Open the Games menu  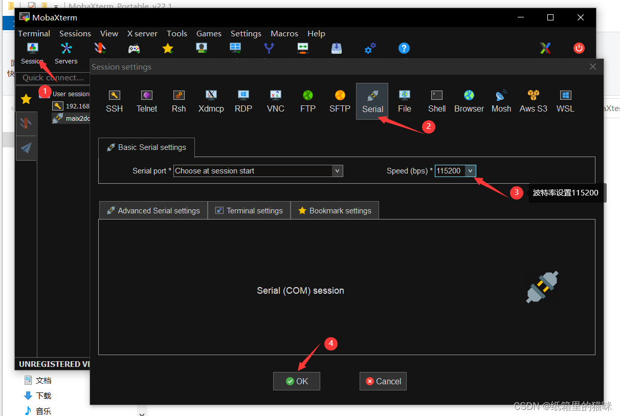(x=209, y=33)
